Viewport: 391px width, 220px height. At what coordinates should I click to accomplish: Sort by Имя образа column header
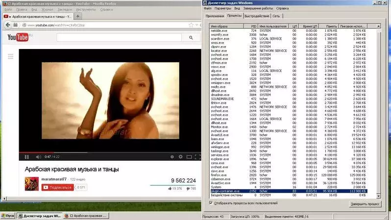227,26
